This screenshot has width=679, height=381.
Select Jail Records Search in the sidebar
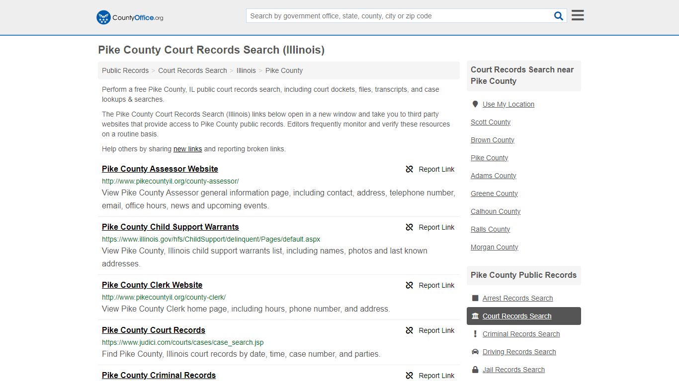(x=513, y=370)
